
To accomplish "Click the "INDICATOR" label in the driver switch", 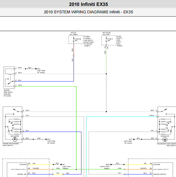I will (x=15, y=136).
